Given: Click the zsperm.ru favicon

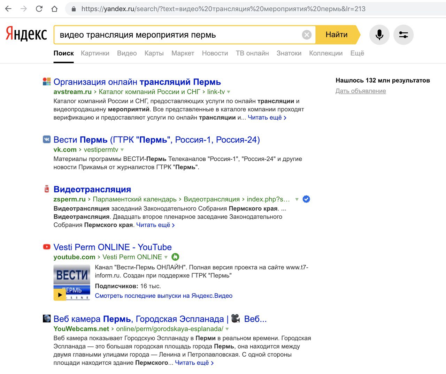Looking at the screenshot, I should (47, 189).
